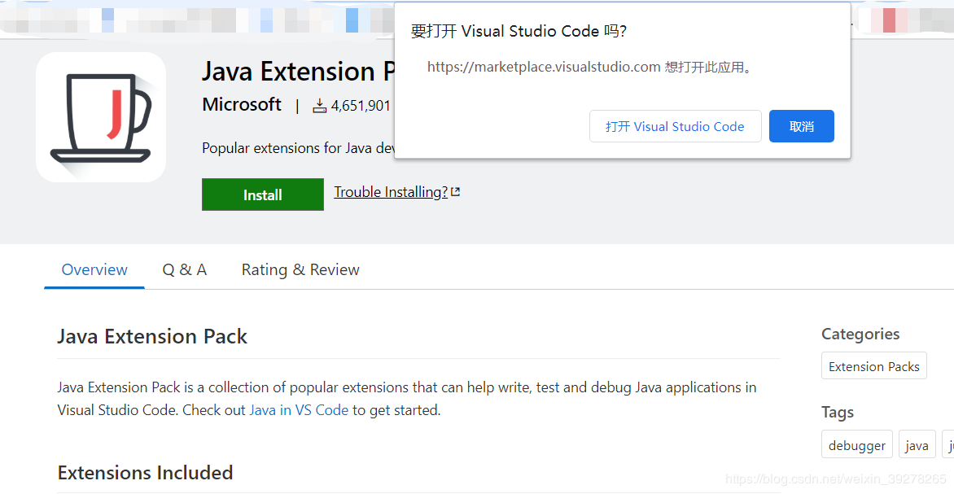The height and width of the screenshot is (494, 954).
Task: Click the Extensions Included heading
Action: click(x=145, y=473)
